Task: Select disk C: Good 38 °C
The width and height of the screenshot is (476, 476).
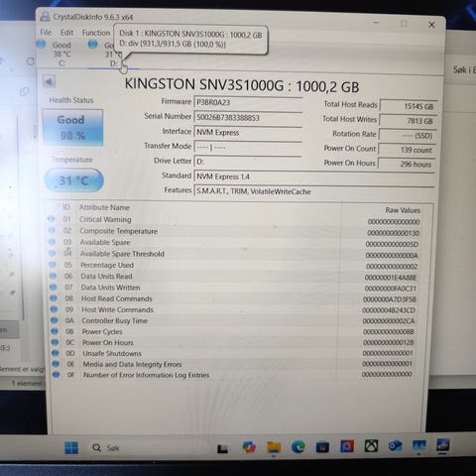Action: [56, 54]
